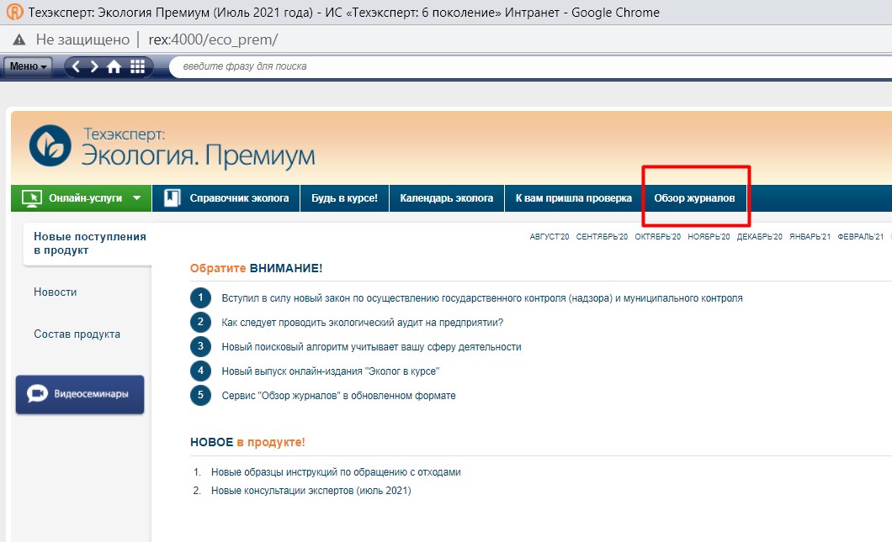Open the Справочник эколога tab

226,198
